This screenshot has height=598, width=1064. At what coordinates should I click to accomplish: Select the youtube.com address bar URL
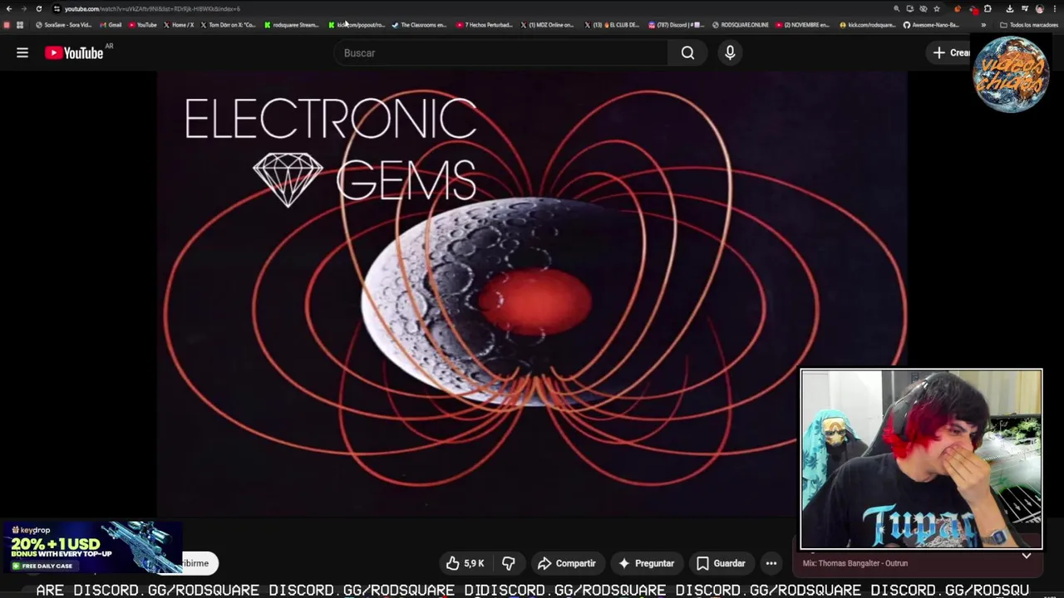click(x=152, y=8)
